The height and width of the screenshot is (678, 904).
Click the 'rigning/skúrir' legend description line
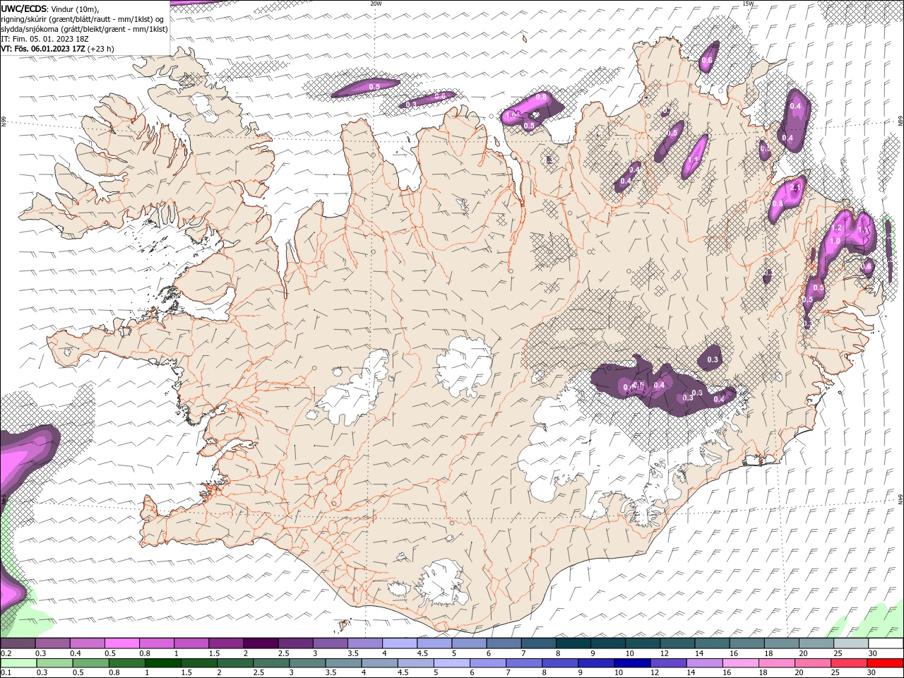(x=83, y=19)
